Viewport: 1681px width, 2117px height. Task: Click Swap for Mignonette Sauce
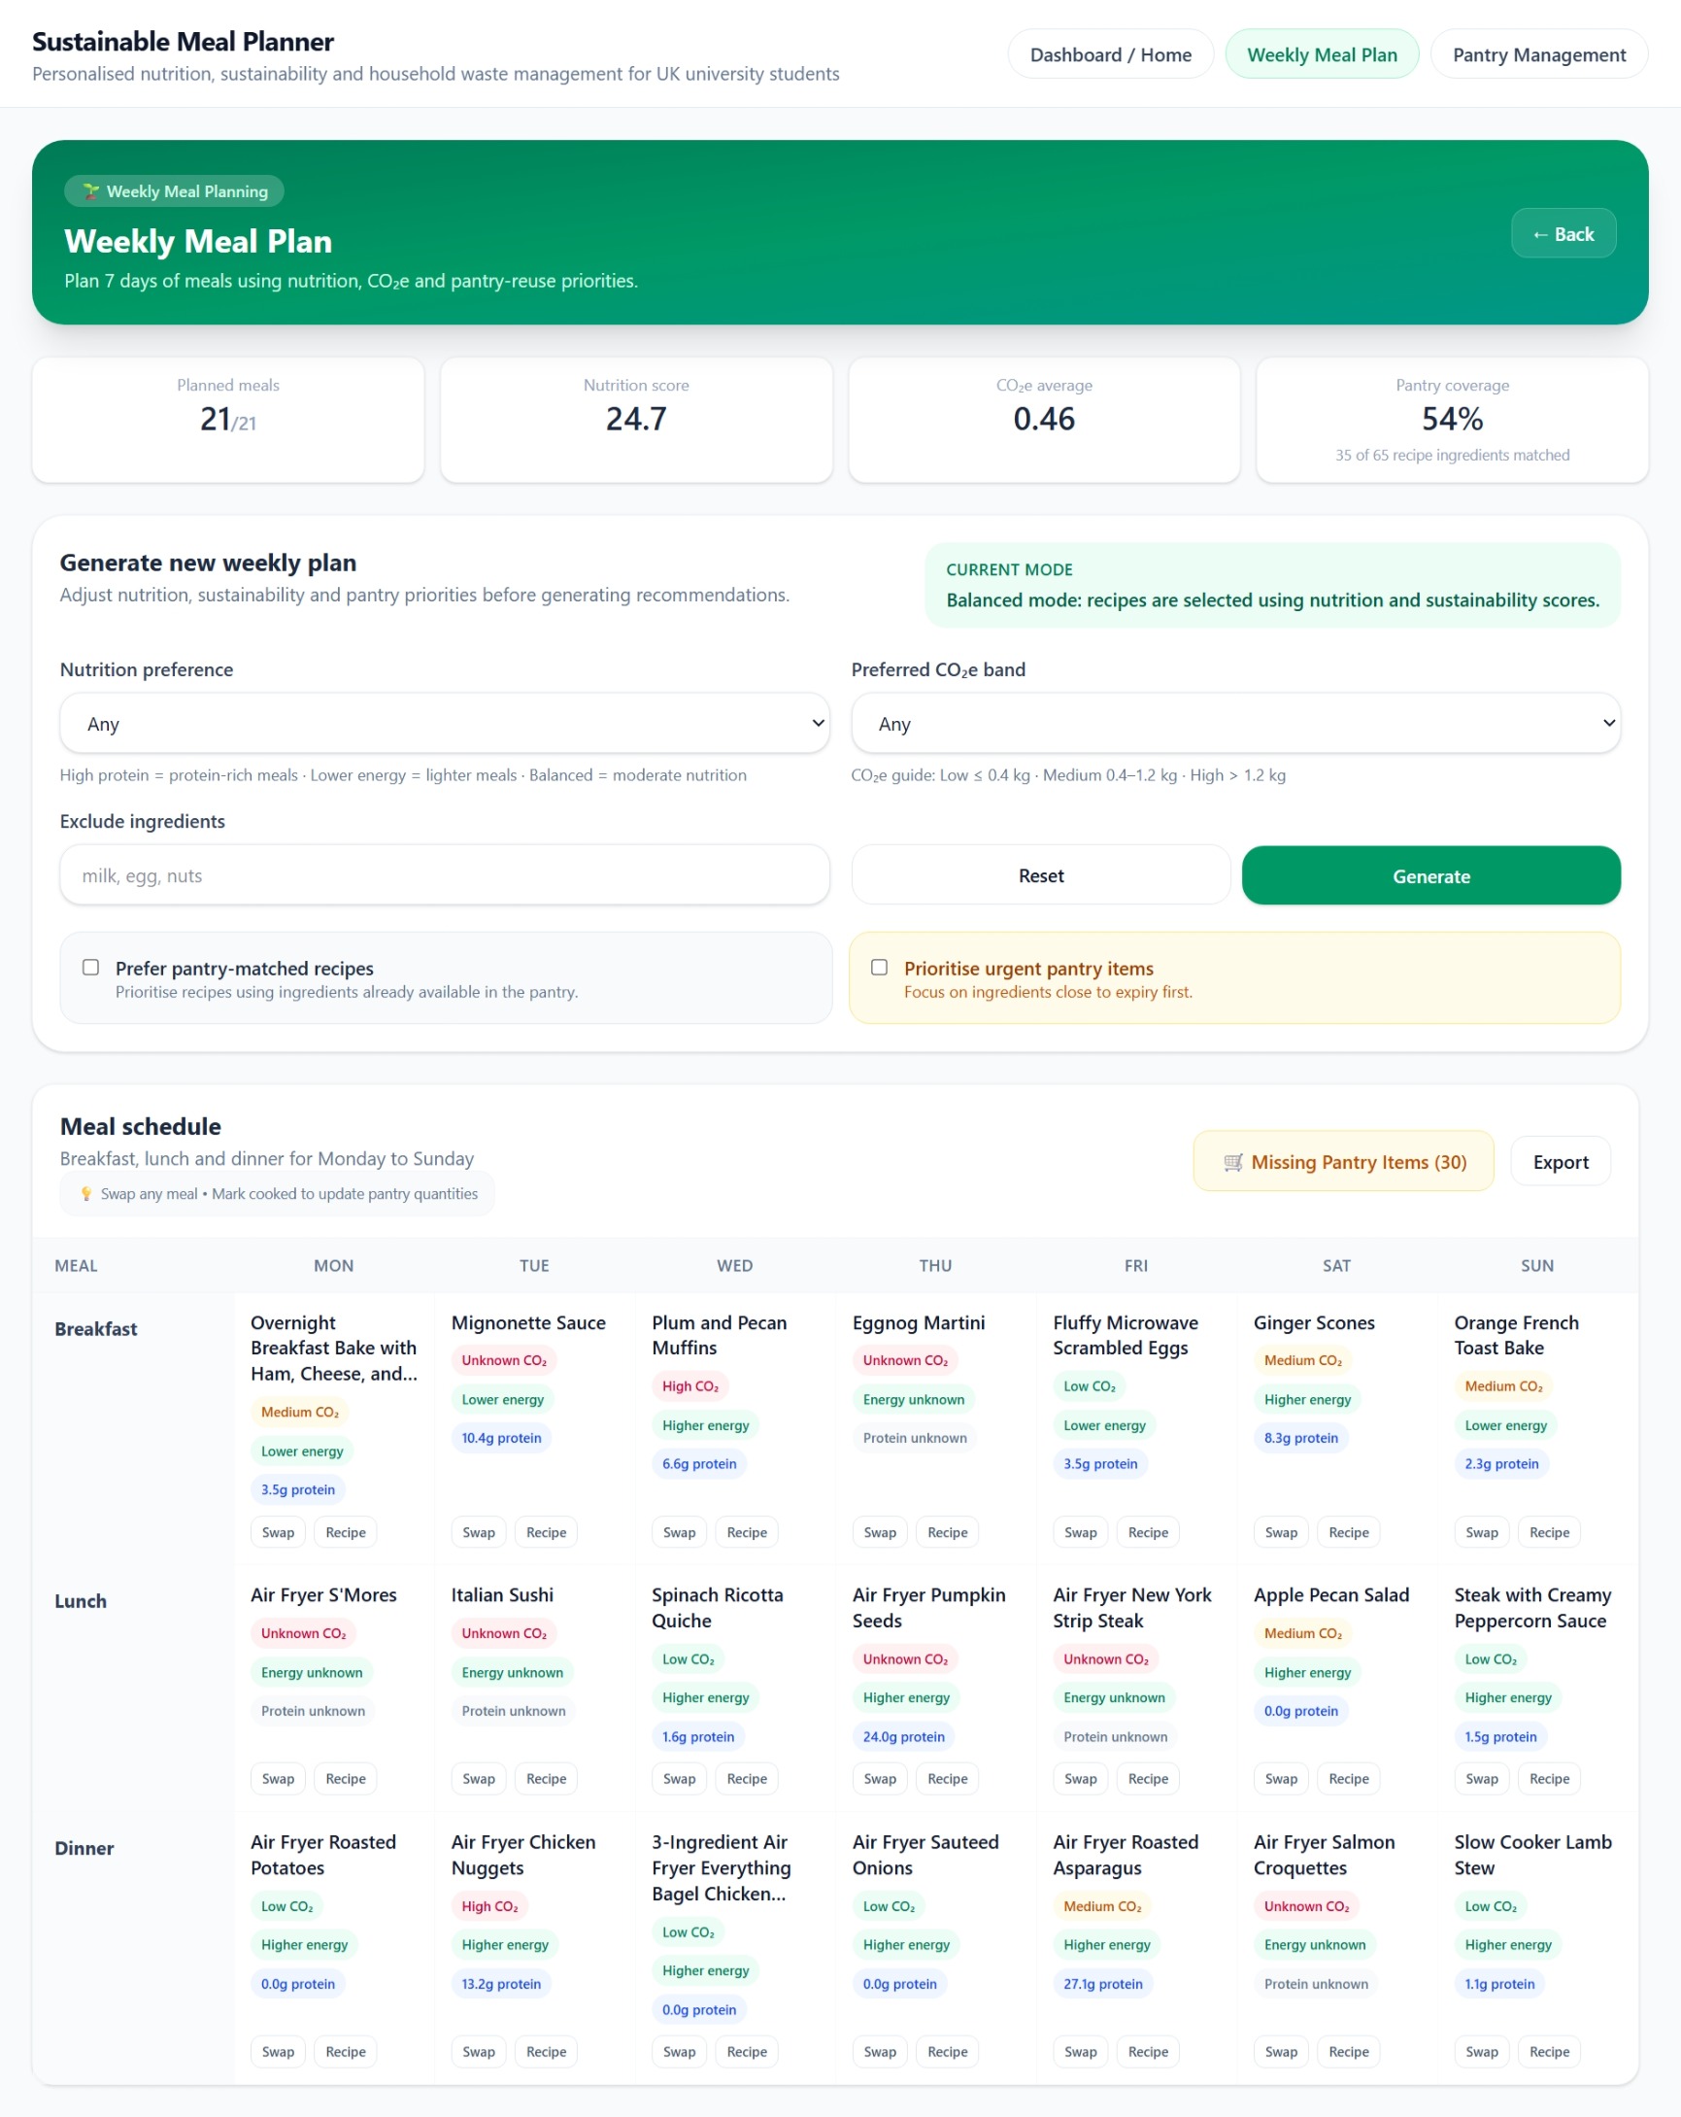pos(479,1532)
